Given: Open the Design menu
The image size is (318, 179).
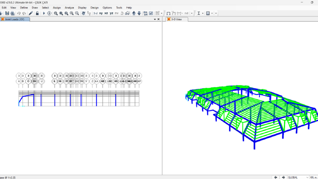Looking at the screenshot, I should 95,8.
